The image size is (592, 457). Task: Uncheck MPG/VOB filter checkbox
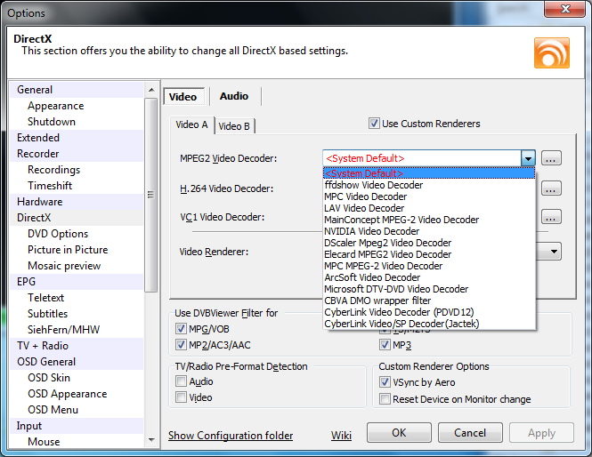click(x=181, y=329)
